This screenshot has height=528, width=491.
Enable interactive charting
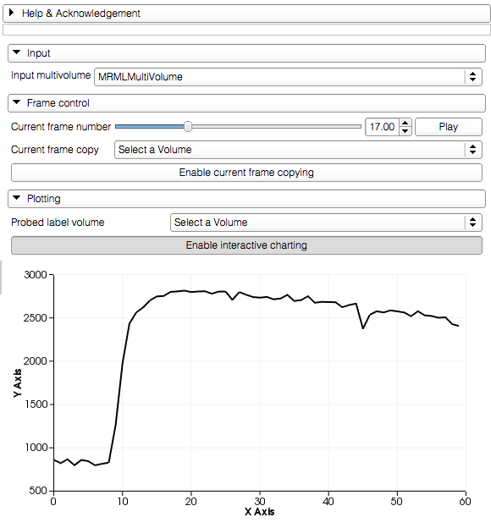(x=246, y=245)
